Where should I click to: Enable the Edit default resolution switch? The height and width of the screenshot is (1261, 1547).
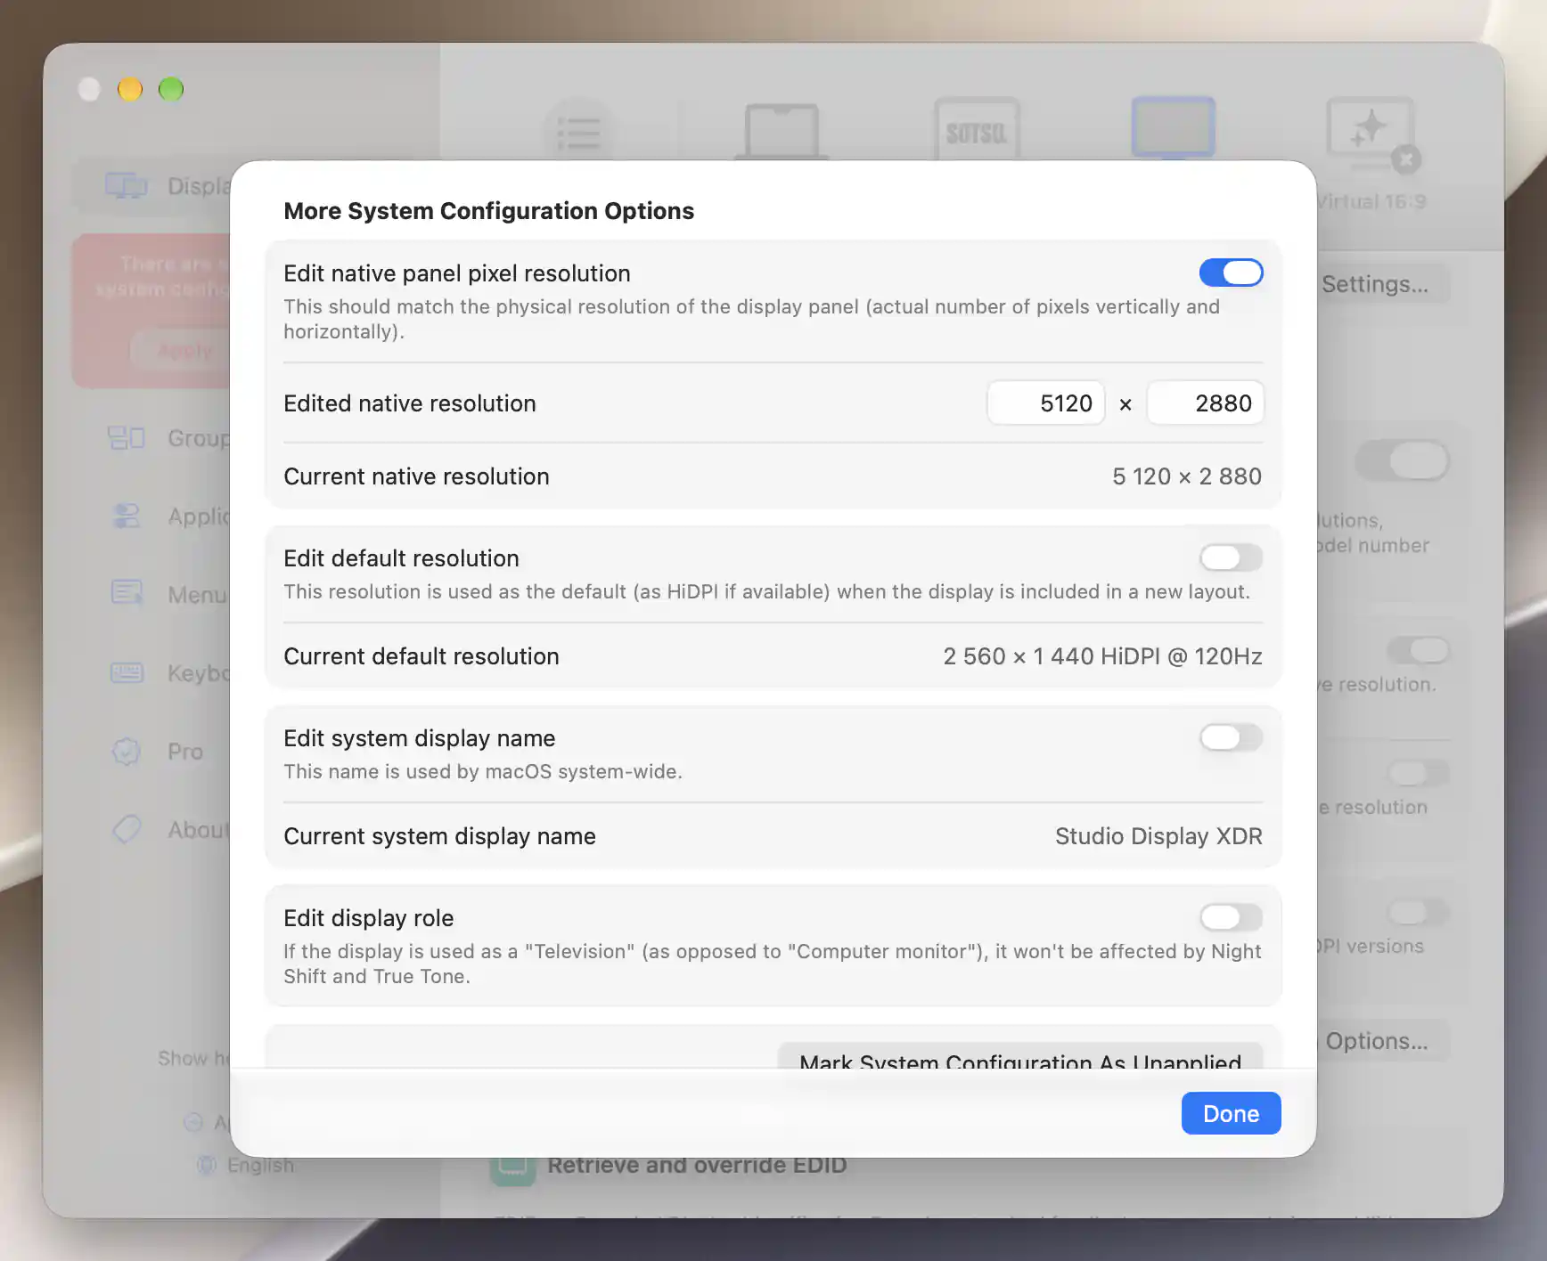coord(1231,557)
